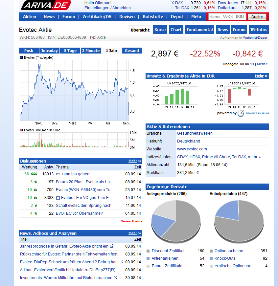278x286 pixels.
Task: Click the red Evotec Volumen legend square
Action: pos(21,130)
